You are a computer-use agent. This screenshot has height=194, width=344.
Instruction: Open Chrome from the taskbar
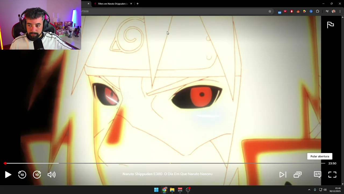[164, 190]
